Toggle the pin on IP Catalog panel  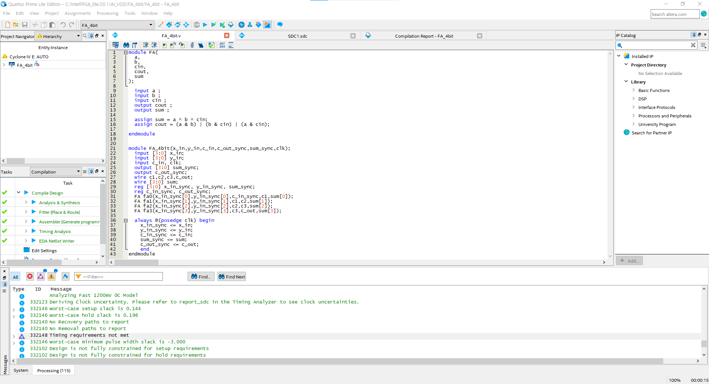tap(693, 35)
